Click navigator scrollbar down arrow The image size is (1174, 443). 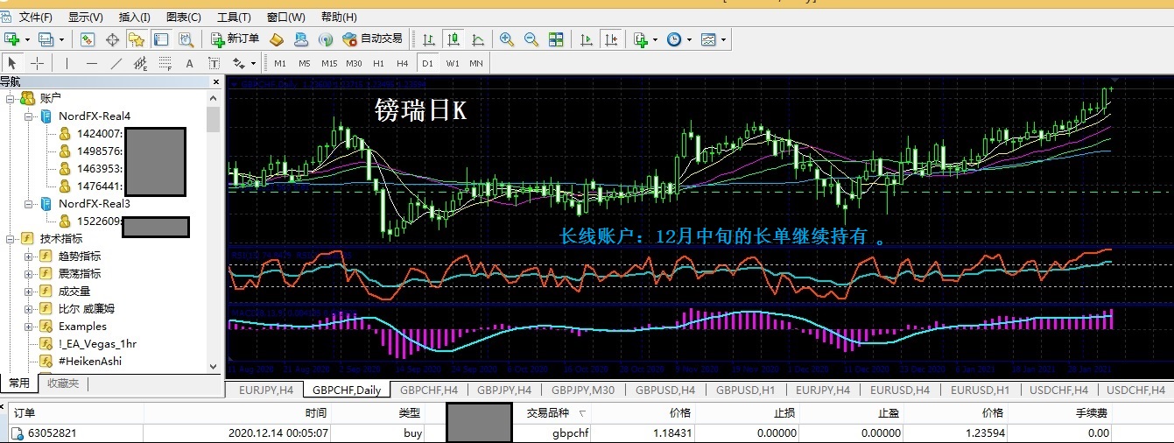click(x=213, y=366)
